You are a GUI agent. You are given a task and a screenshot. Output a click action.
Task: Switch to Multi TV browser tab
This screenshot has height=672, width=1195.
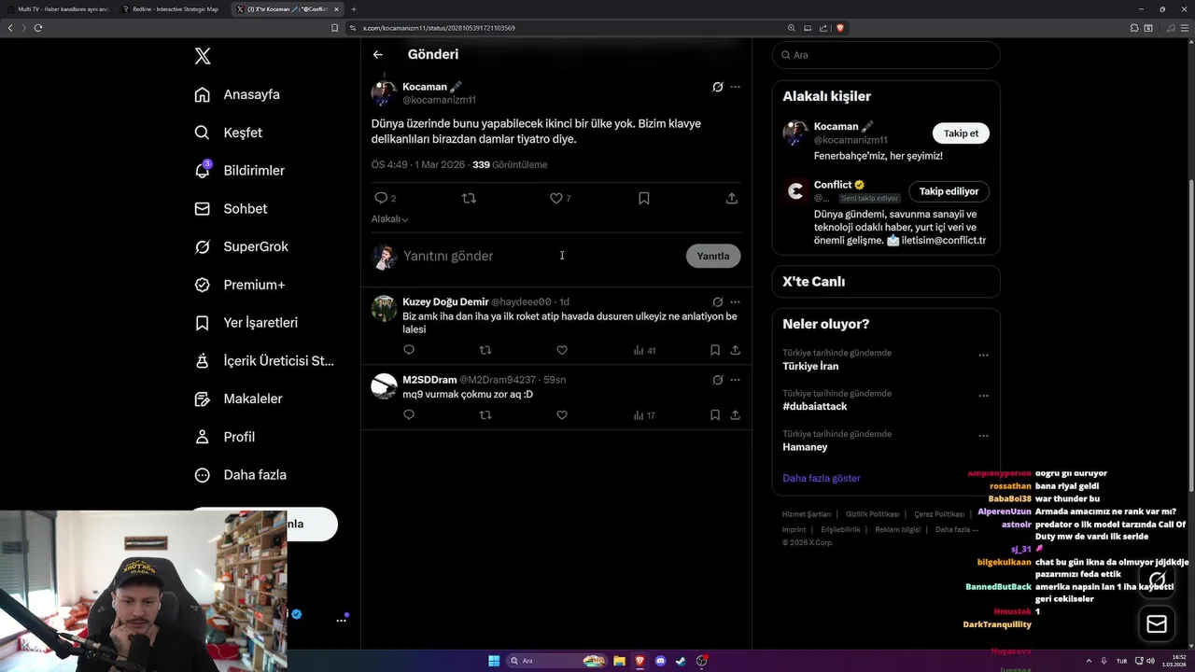point(58,9)
